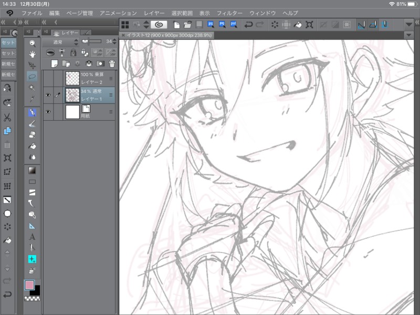The image size is (420, 315).
Task: Select the Pen tool highlighted in blue
Action: (x=32, y=112)
